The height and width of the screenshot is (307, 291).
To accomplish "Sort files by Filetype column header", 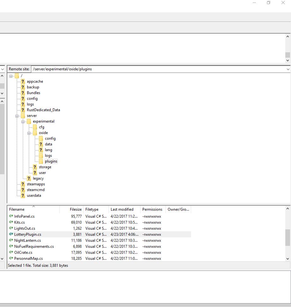I will tap(96, 209).
